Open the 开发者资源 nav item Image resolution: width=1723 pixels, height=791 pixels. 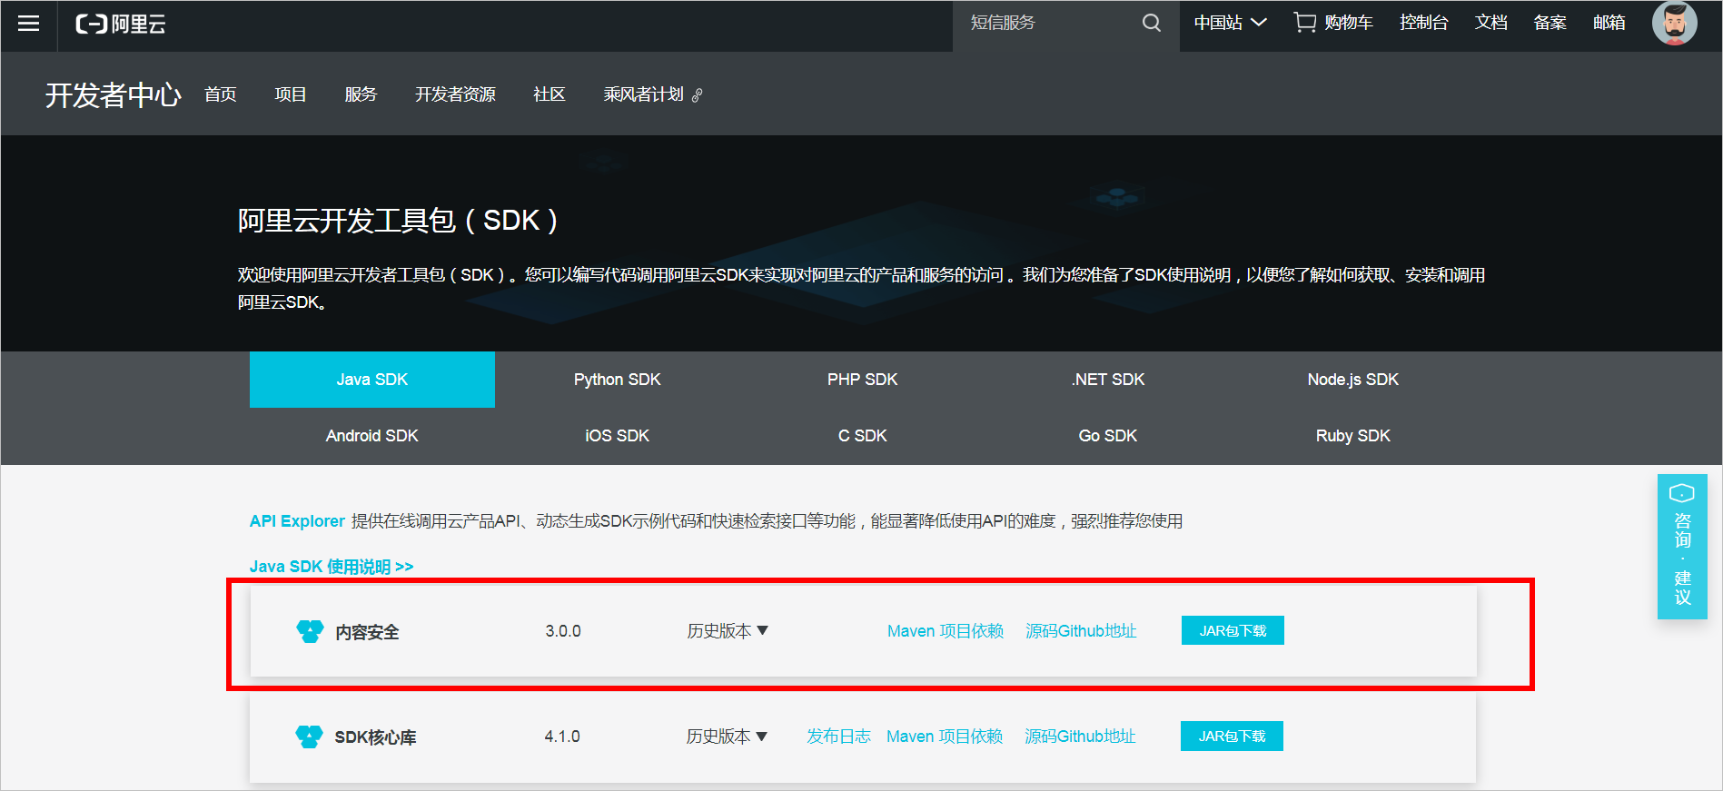[x=455, y=94]
